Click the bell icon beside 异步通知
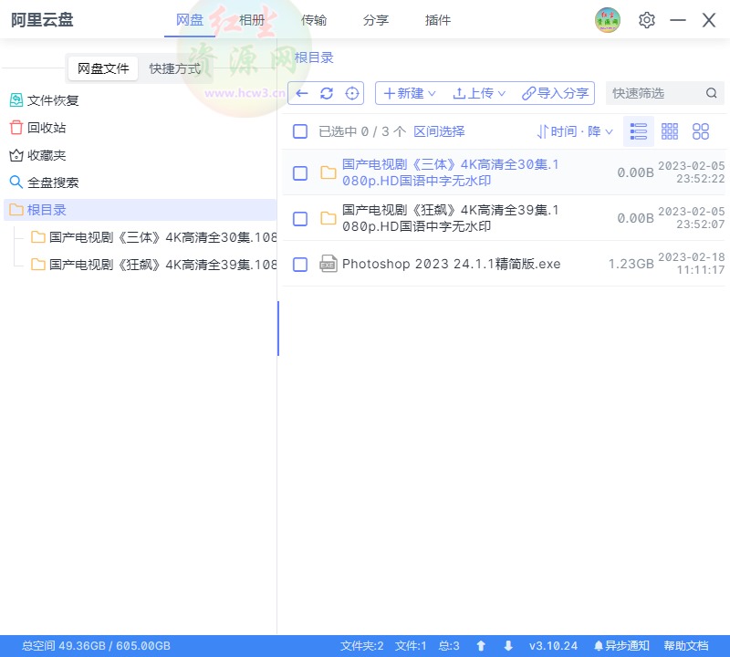Screen dimensions: 730x657 599,646
